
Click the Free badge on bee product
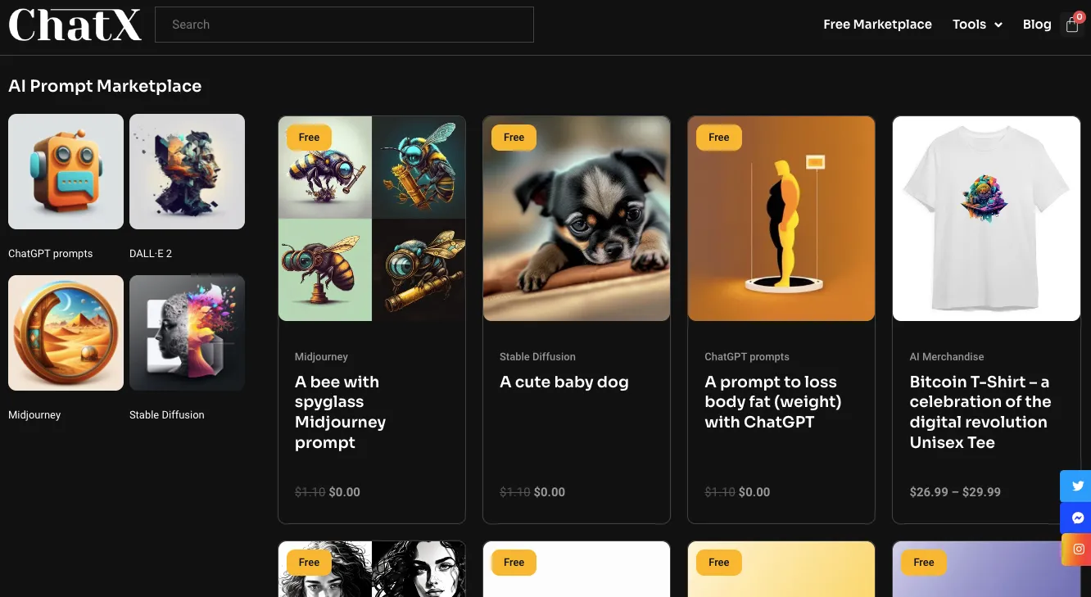(x=309, y=138)
